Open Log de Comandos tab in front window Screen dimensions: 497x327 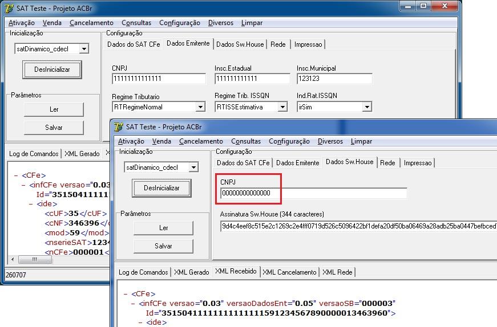coord(143,272)
